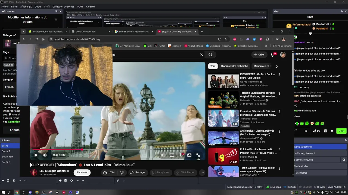Select Scene 2 in the scenes list
Screen dimensions: 348x195
[x=10, y=151]
